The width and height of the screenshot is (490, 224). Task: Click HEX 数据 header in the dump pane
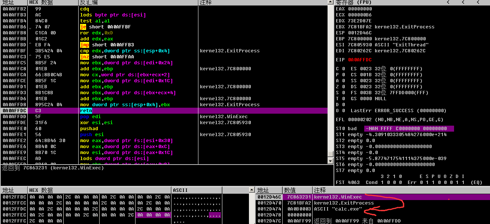pyautogui.click(x=100, y=190)
